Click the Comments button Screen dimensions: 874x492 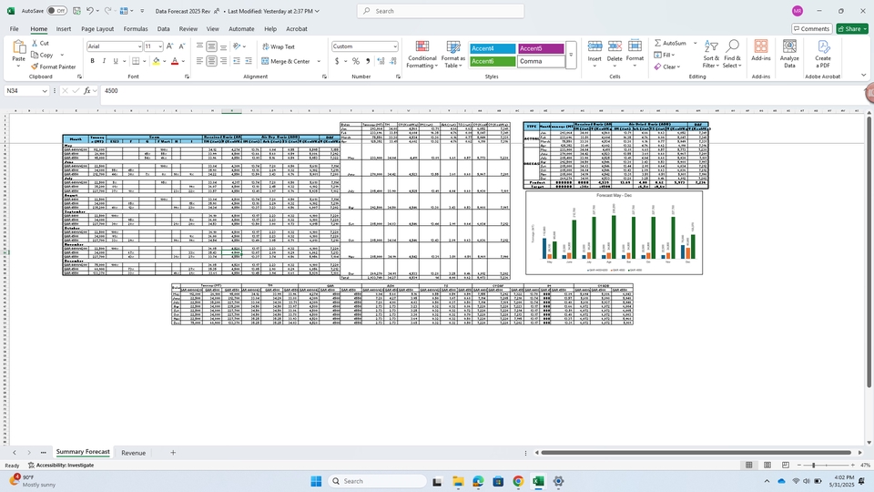pyautogui.click(x=811, y=29)
